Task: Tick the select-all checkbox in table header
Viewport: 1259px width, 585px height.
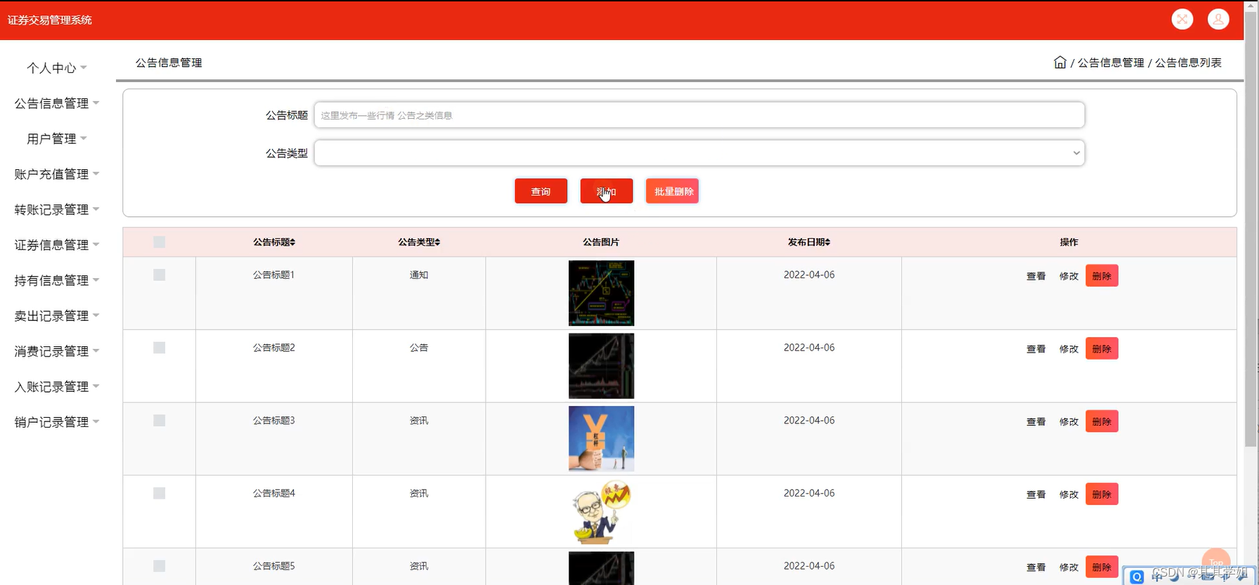Action: click(x=160, y=242)
